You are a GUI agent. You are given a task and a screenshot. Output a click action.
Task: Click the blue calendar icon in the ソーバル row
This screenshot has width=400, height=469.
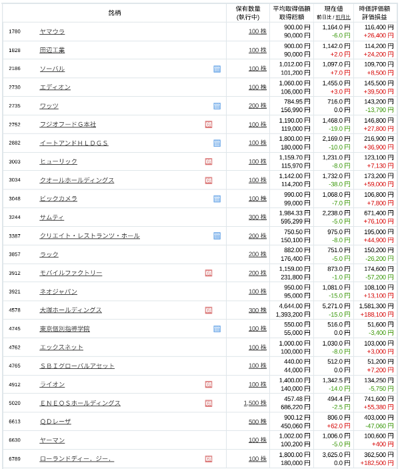coord(217,69)
